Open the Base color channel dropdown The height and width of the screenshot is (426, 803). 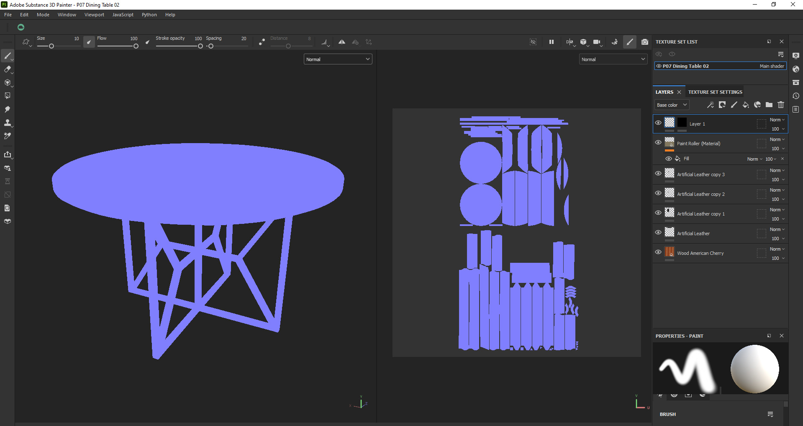(672, 105)
